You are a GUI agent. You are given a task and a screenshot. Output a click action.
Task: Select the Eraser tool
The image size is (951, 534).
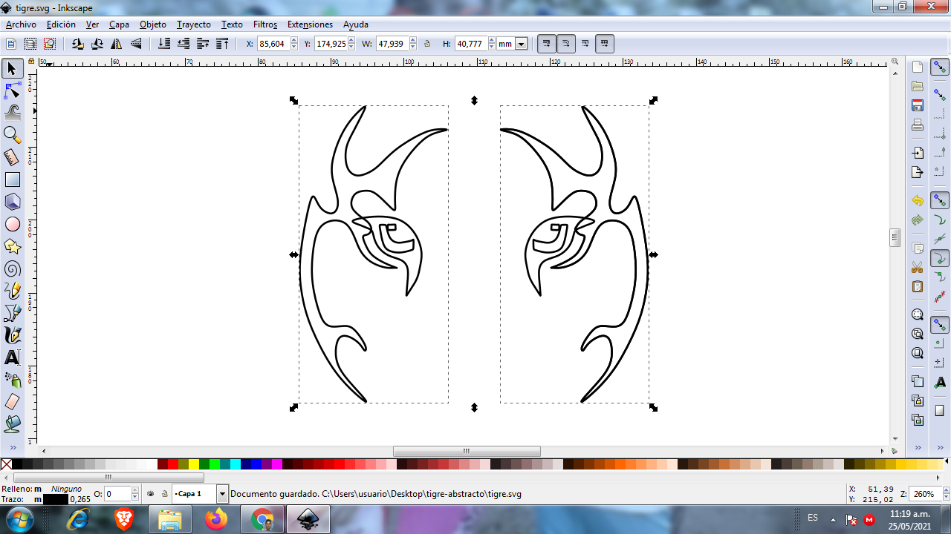pyautogui.click(x=12, y=402)
